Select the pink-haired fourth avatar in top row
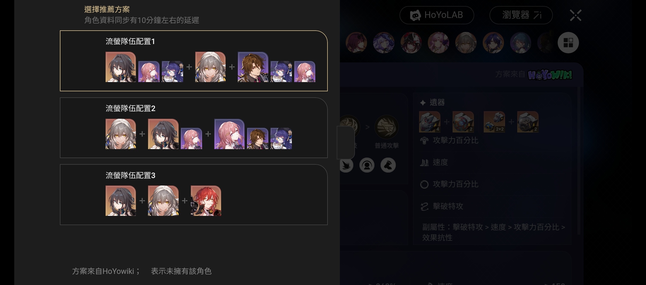Viewport: 646px width, 285px height. click(438, 42)
